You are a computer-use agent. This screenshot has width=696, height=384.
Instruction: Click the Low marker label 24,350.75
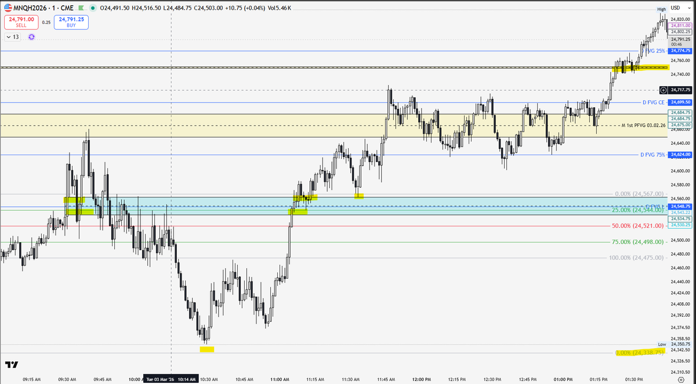click(x=680, y=344)
